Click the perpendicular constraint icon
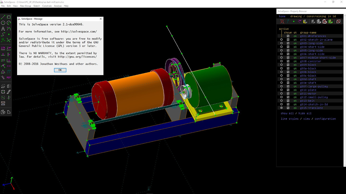The image size is (346, 194). tap(9, 60)
